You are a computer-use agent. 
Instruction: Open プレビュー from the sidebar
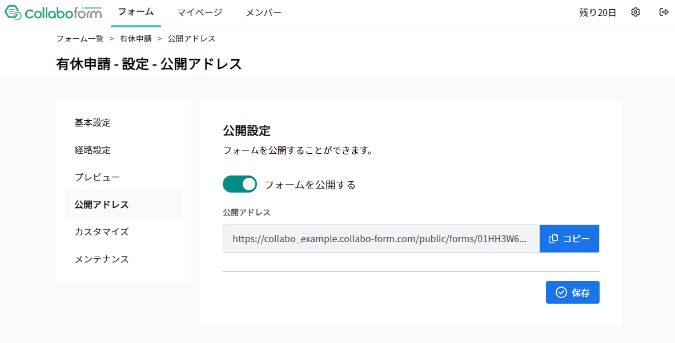[123, 177]
